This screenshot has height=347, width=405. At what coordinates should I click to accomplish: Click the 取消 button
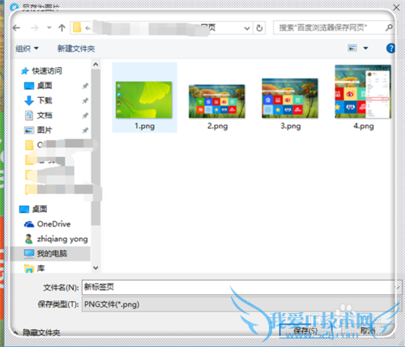pos(368,330)
